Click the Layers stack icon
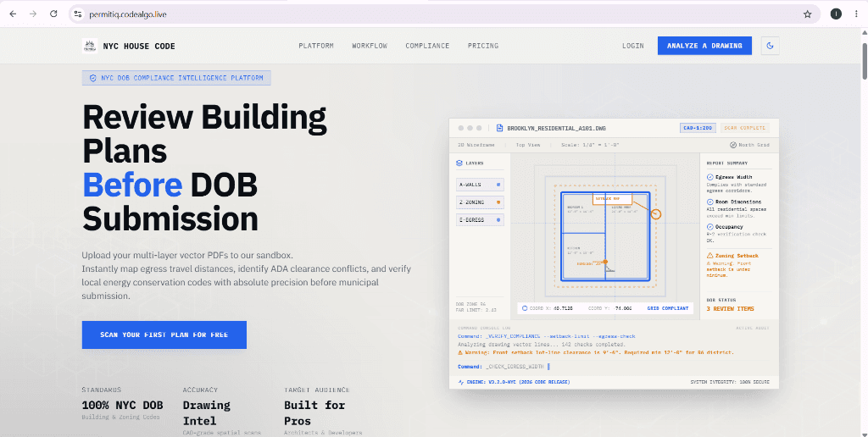 tap(459, 163)
